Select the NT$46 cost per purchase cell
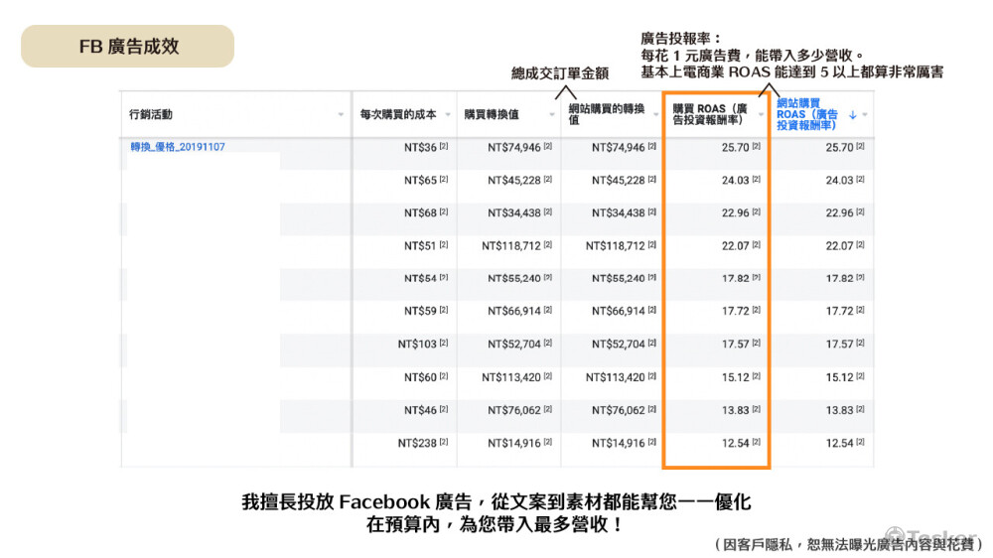This screenshot has width=993, height=558. (x=420, y=410)
